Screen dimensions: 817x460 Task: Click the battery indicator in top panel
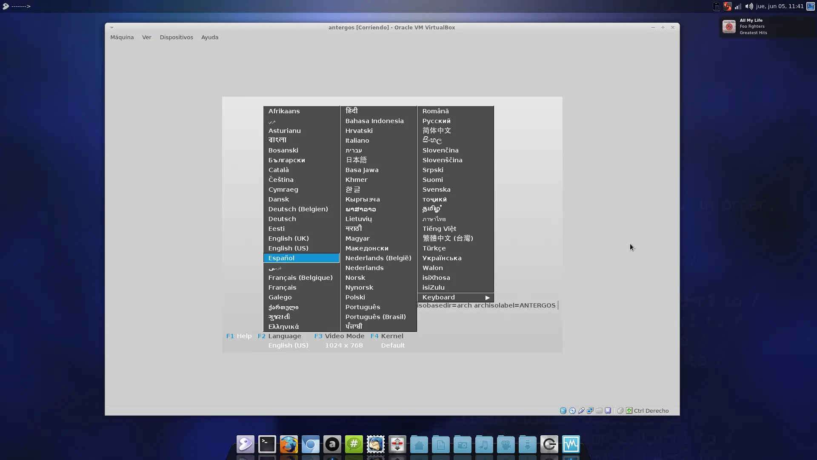(717, 6)
